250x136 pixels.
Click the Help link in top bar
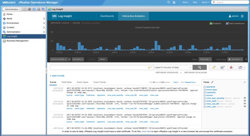coord(195,2)
